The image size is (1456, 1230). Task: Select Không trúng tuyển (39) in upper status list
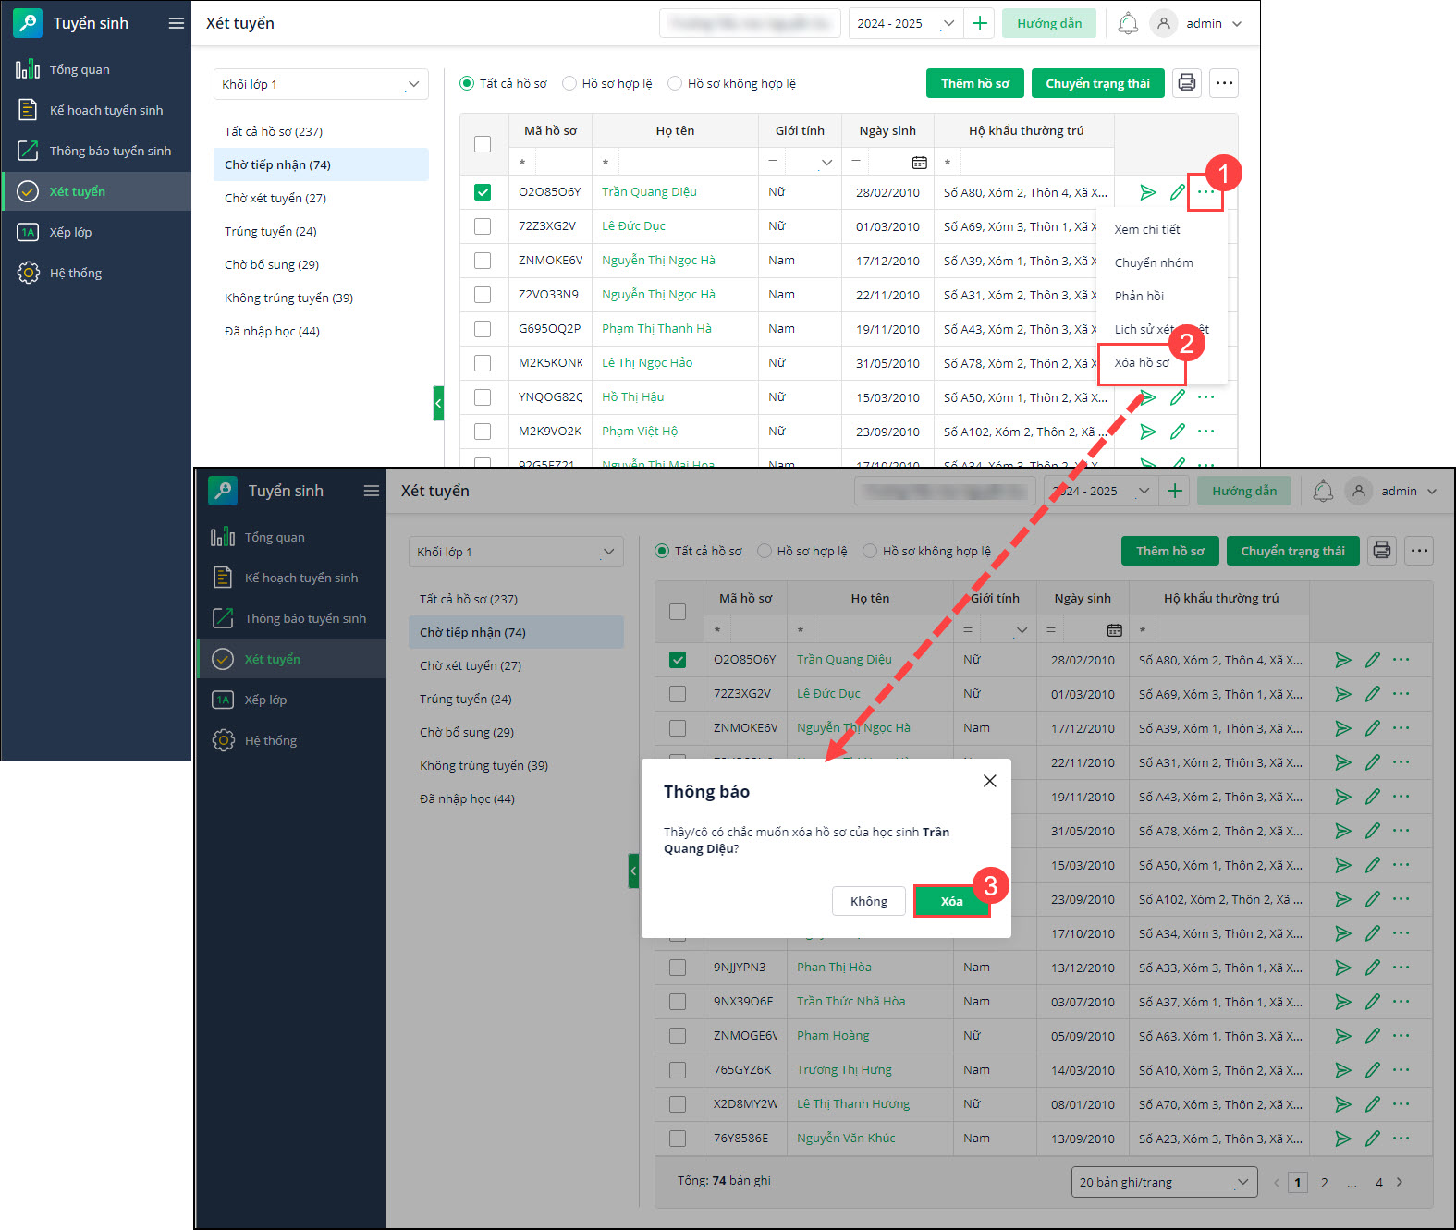click(x=288, y=298)
